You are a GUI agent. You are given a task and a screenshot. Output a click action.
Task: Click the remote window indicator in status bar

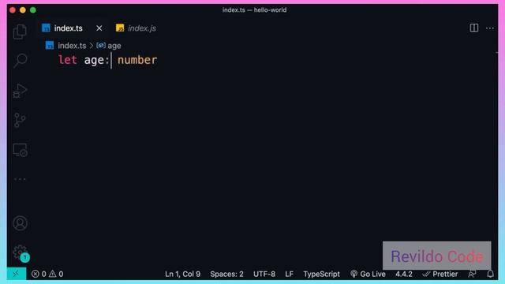coord(16,274)
